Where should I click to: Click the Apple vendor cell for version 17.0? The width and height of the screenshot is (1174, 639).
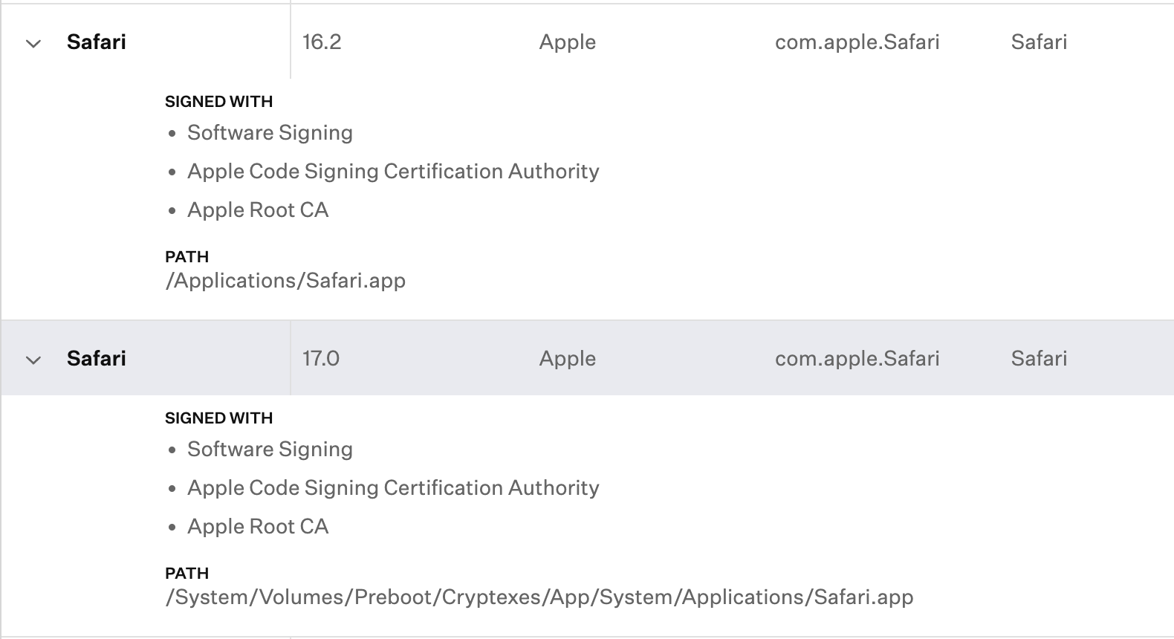568,359
